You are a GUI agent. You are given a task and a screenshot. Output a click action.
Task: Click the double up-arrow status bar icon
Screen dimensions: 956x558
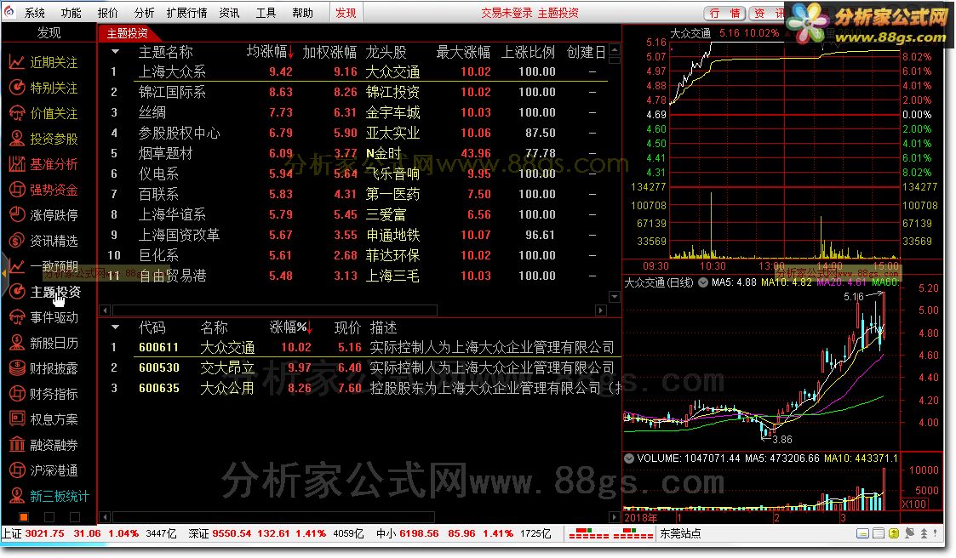tap(925, 533)
